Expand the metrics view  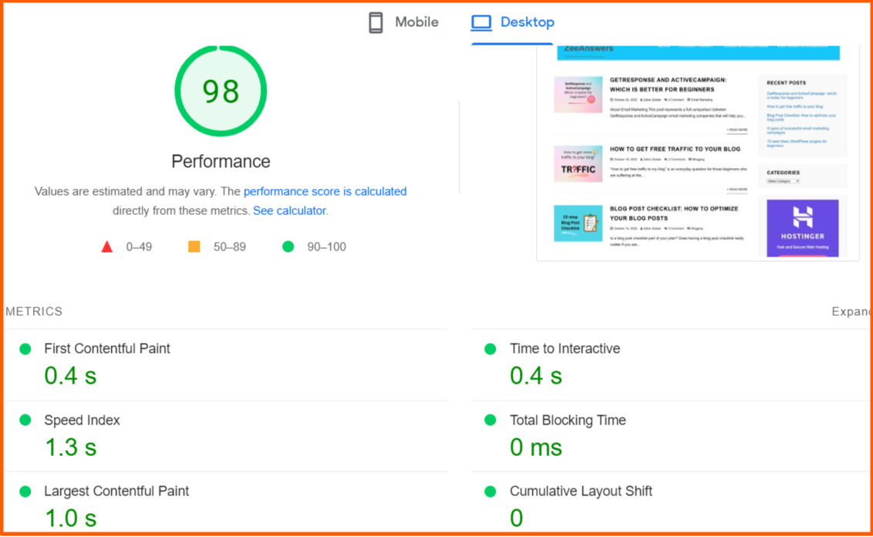pyautogui.click(x=851, y=311)
